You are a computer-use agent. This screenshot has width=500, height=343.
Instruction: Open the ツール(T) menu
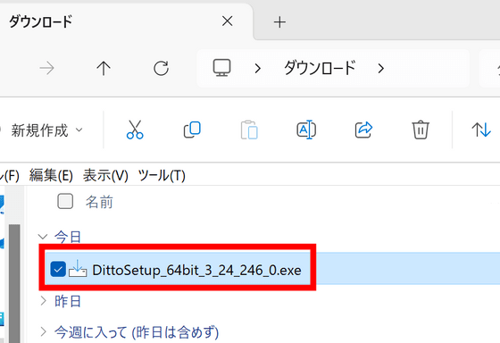[x=162, y=175]
